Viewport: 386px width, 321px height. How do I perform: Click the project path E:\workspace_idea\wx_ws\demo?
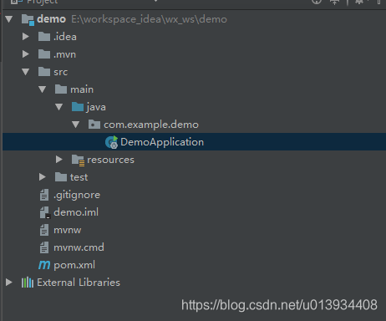150,19
